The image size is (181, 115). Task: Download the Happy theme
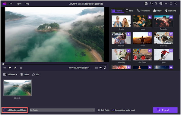150,17
